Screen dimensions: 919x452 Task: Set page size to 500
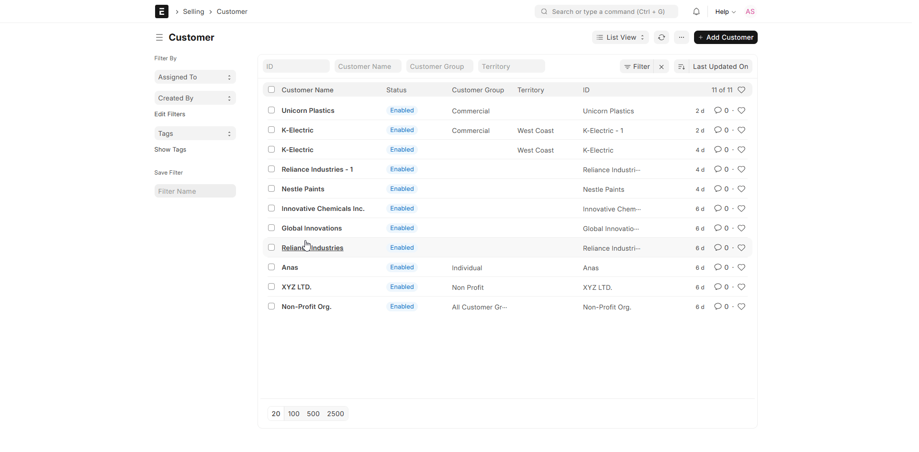(313, 414)
